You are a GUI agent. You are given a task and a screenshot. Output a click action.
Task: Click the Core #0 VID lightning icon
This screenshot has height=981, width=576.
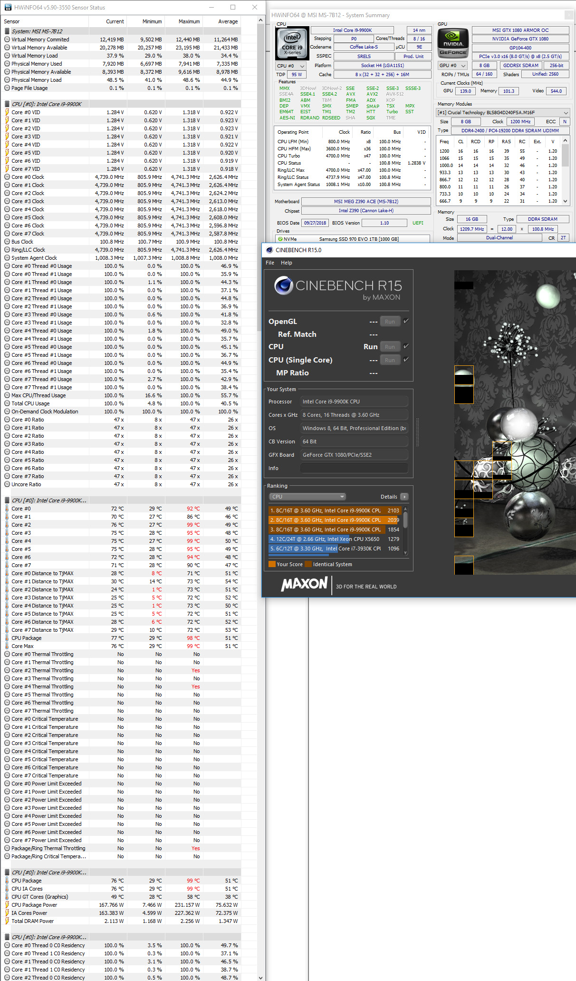(7, 112)
